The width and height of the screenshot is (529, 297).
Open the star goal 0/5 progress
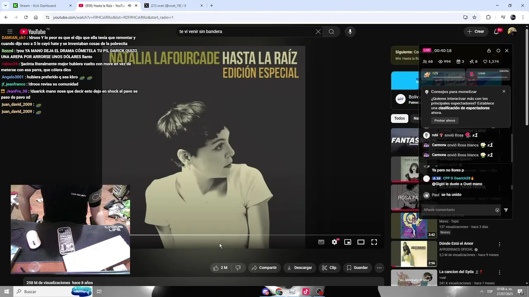443,74
